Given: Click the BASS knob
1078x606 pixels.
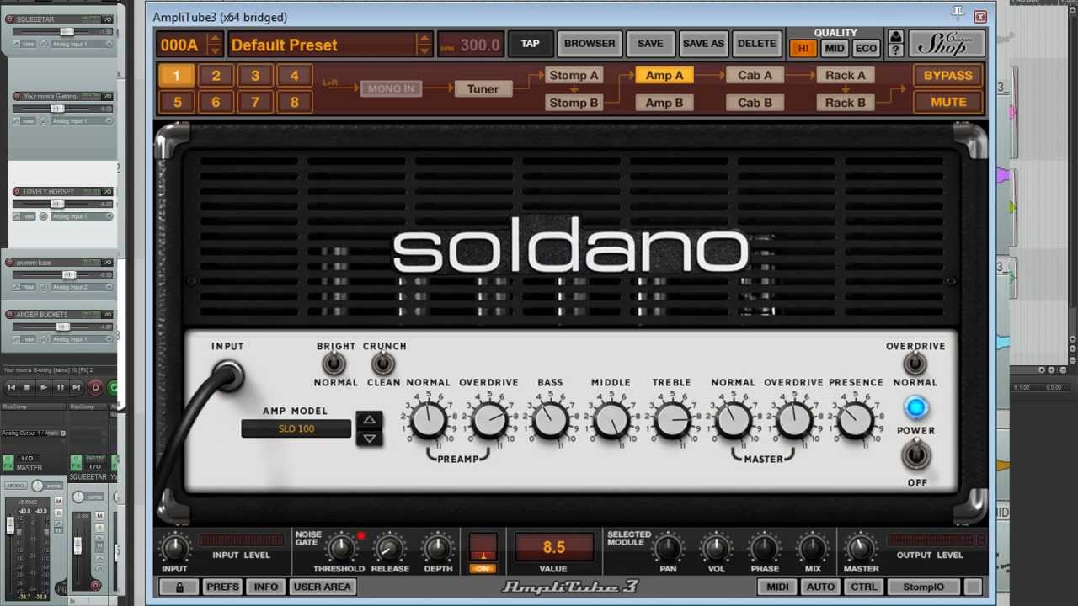Looking at the screenshot, I should [550, 420].
